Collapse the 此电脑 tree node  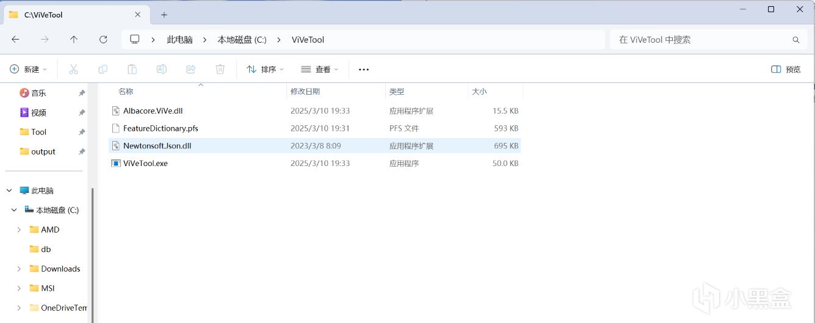pos(9,191)
